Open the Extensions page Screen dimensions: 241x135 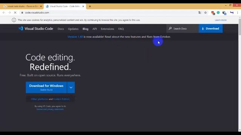[x=107, y=29]
